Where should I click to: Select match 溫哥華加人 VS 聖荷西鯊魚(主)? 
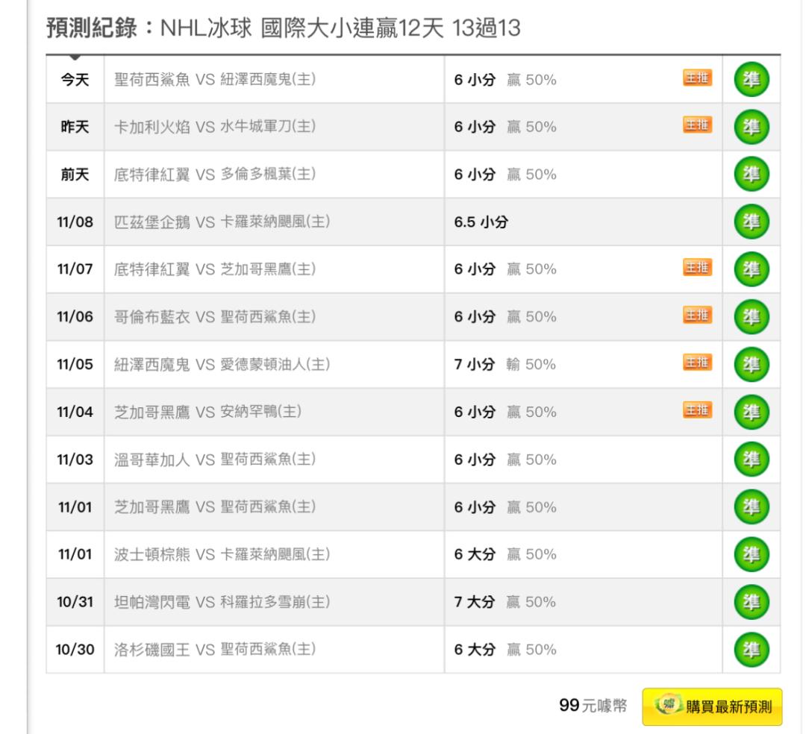point(214,459)
